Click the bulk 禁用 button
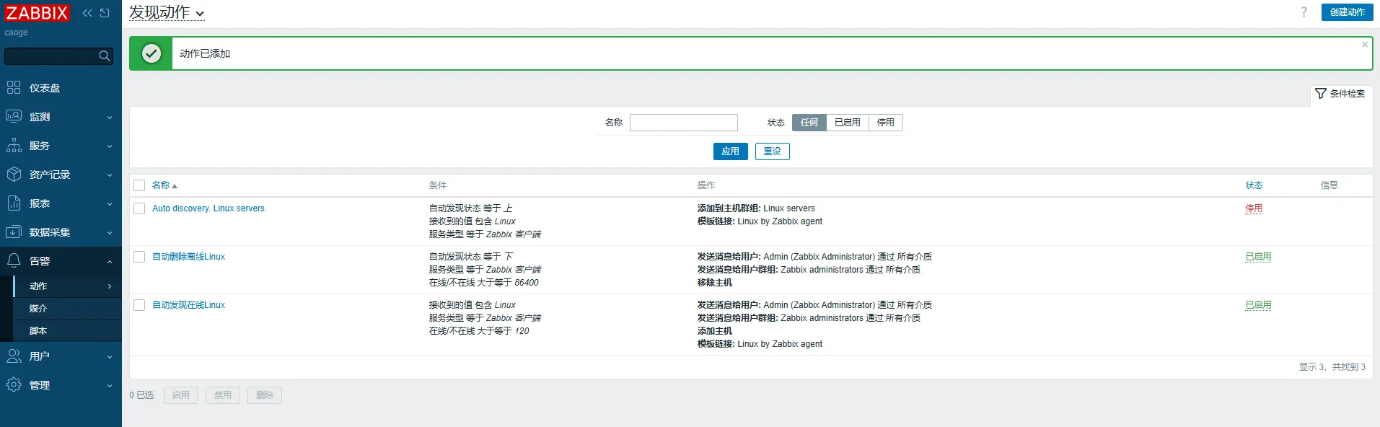 pyautogui.click(x=223, y=395)
